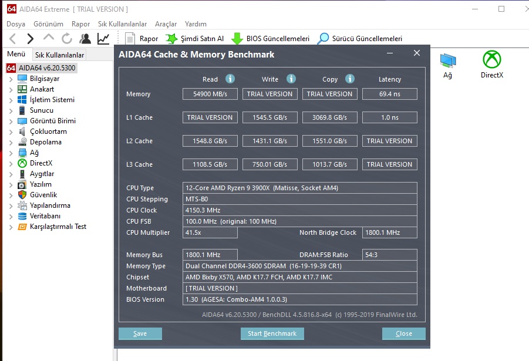This screenshot has height=361, width=529.
Task: Click the Close button in benchmark dialog
Action: pyautogui.click(x=403, y=333)
